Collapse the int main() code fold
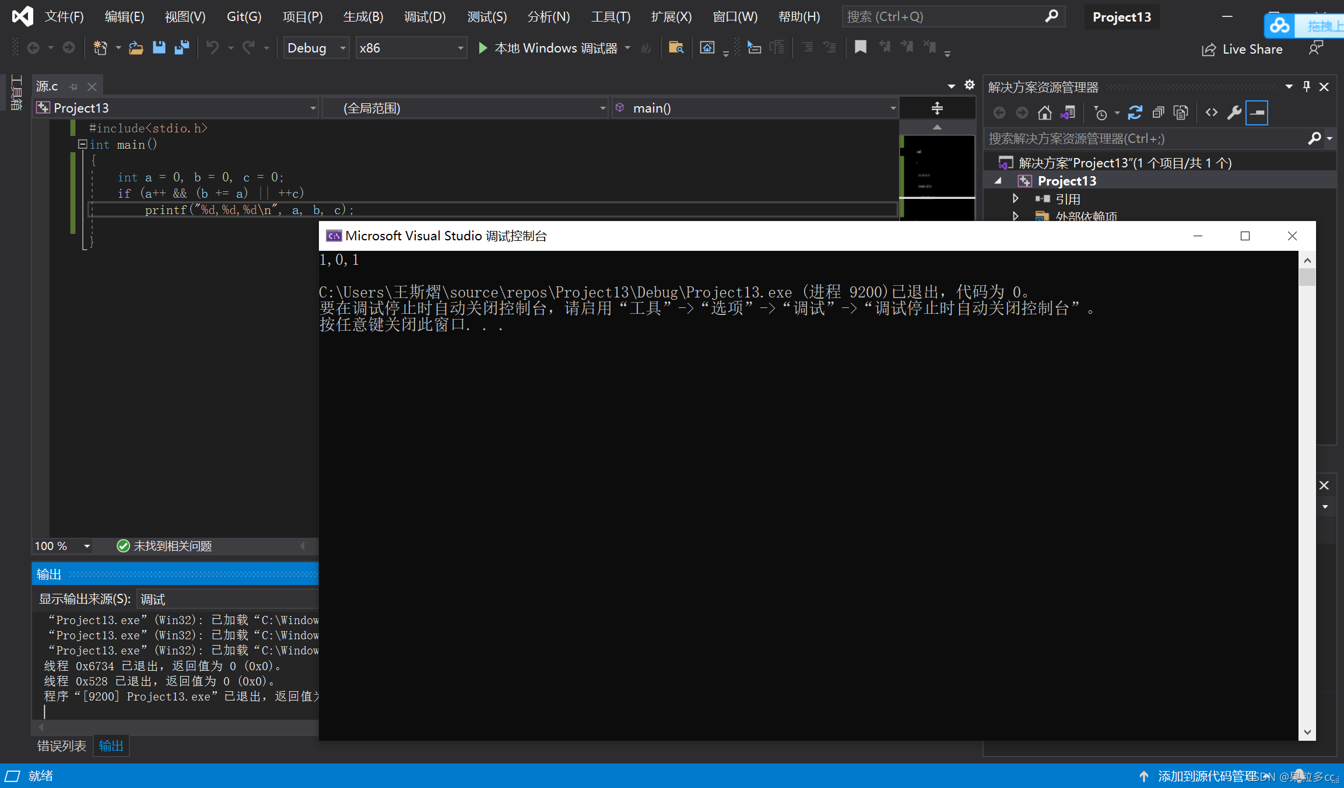Screen dimensions: 1344x788 coord(82,144)
